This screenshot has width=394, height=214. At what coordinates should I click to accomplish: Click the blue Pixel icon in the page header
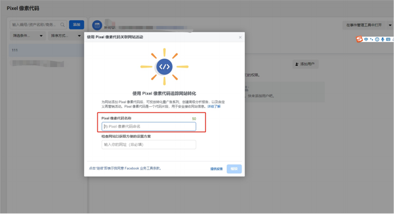click(x=97, y=25)
